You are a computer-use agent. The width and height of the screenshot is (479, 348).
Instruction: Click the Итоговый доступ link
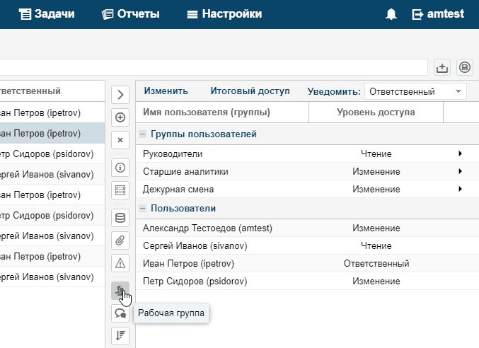pyautogui.click(x=250, y=91)
